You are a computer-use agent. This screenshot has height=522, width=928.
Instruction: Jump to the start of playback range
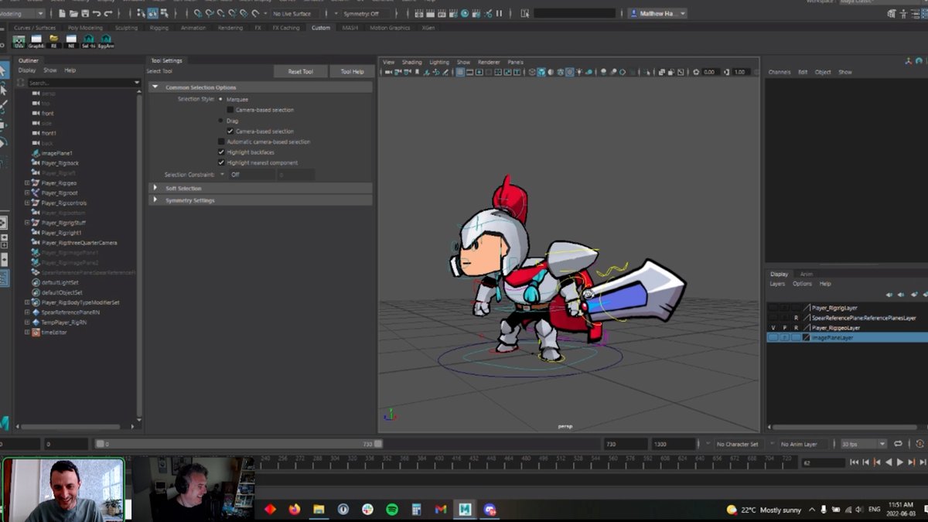pos(854,462)
